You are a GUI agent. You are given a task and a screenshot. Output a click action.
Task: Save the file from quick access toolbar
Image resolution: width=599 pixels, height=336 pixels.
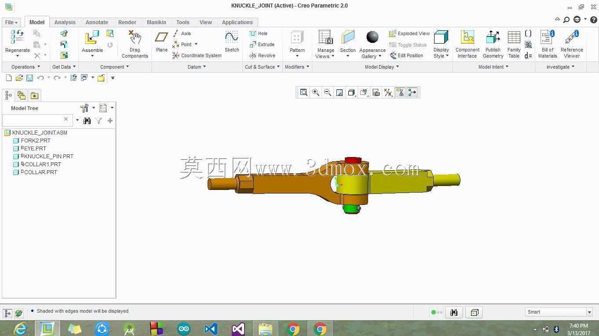pyautogui.click(x=29, y=78)
